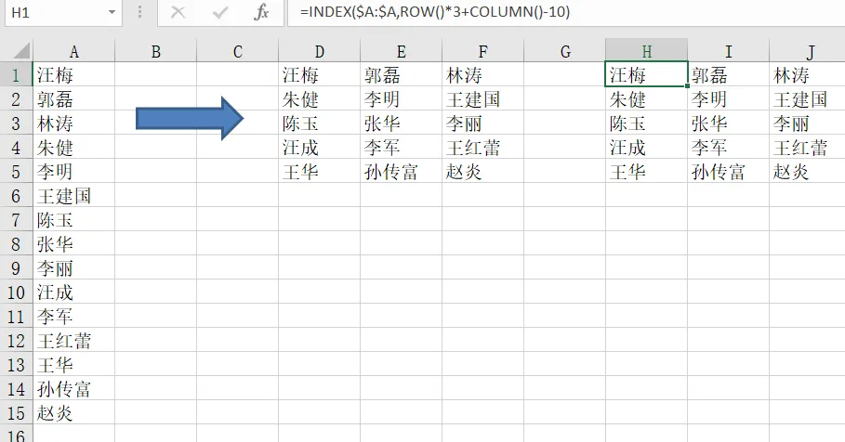Click the Enter checkmark icon in formula bar
Image resolution: width=845 pixels, height=442 pixels.
[x=220, y=13]
